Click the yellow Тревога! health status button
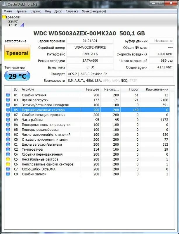The height and width of the screenshot is (234, 179). coord(17,53)
